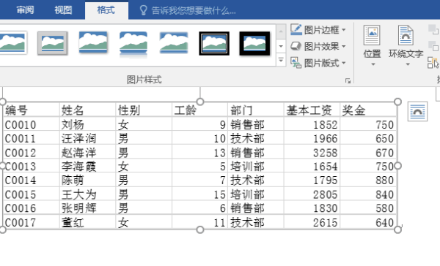Click the 环绕文字 icon
The width and height of the screenshot is (440, 266).
tap(406, 35)
